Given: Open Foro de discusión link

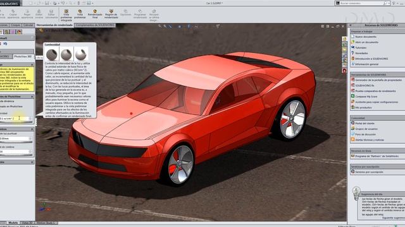Looking at the screenshot, I should [365, 134].
